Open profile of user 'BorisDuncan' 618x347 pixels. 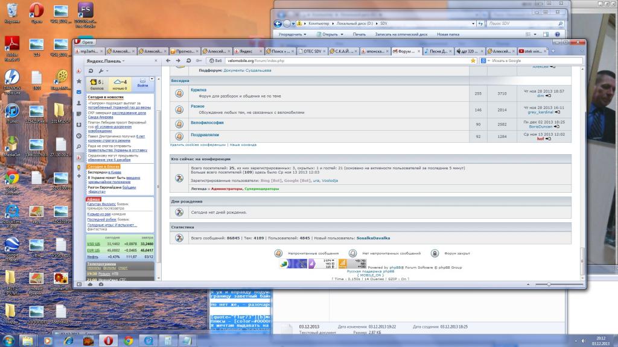pos(540,127)
